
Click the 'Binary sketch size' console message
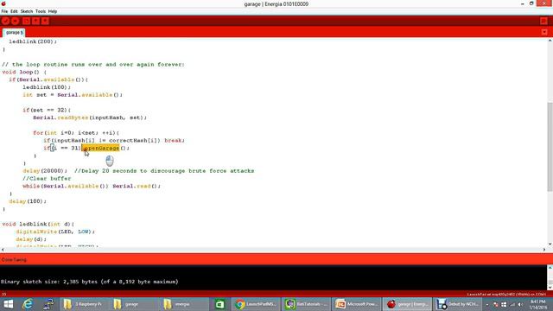click(x=90, y=282)
